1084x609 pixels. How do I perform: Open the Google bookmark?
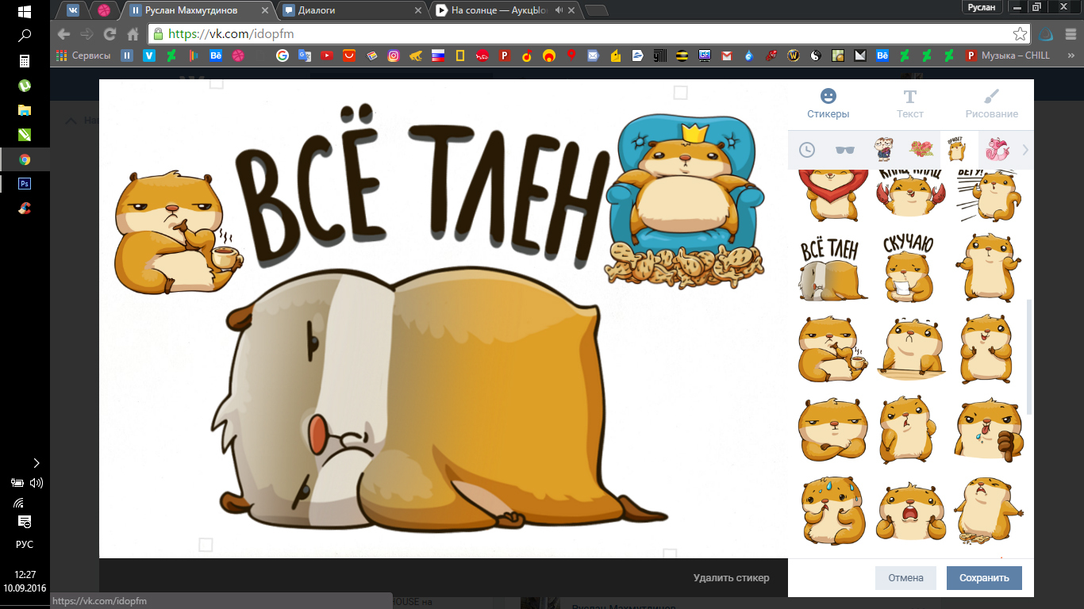click(x=282, y=56)
